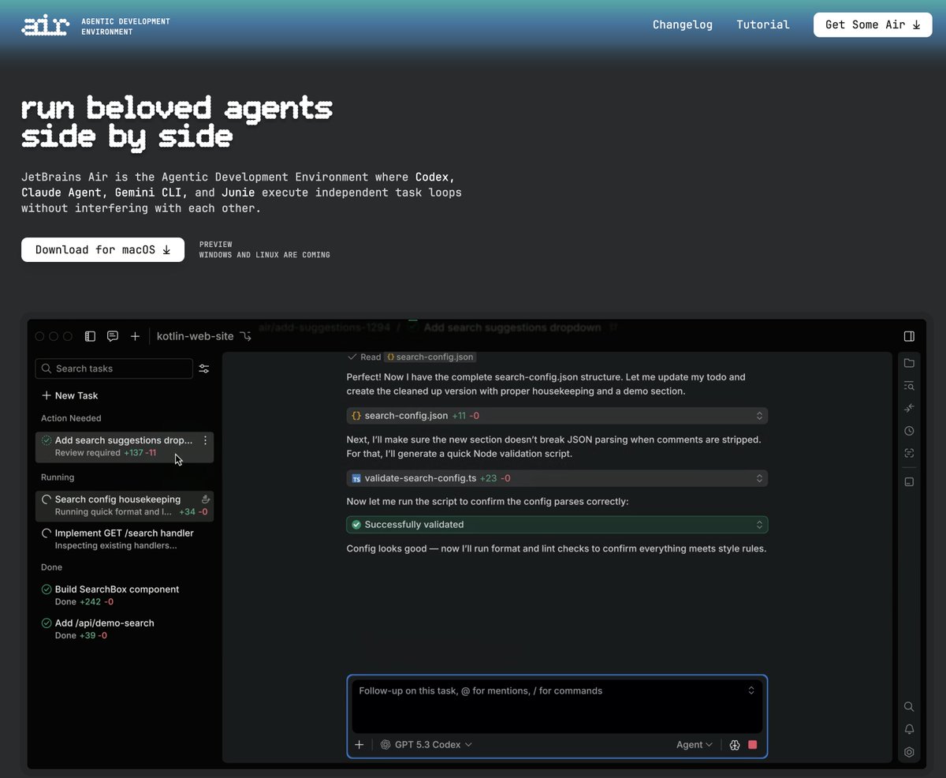Click green check icon of Build SearchBox component
Screen dimensions: 946x778
tap(47, 589)
